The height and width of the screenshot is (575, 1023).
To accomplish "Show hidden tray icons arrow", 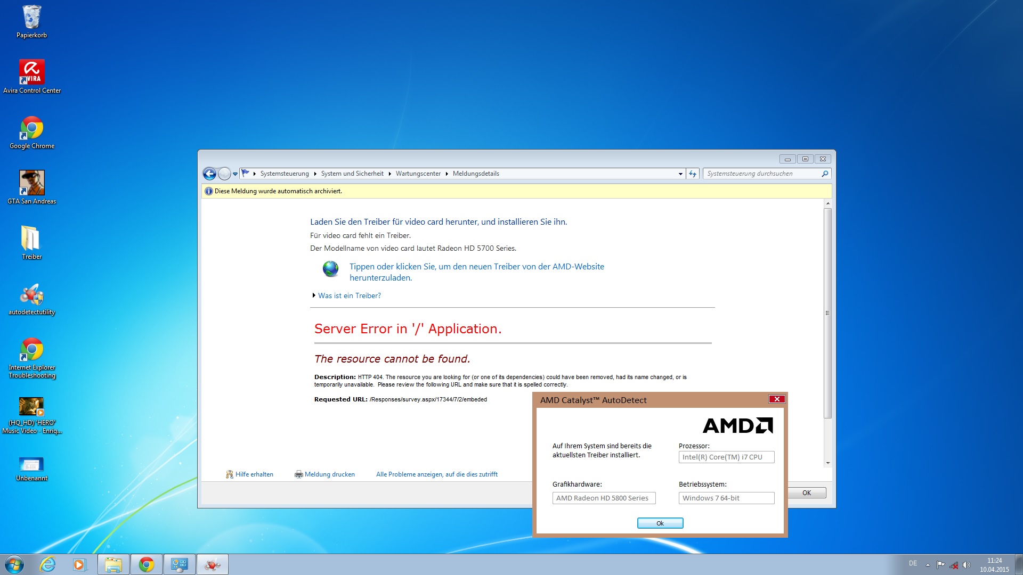I will click(x=928, y=565).
